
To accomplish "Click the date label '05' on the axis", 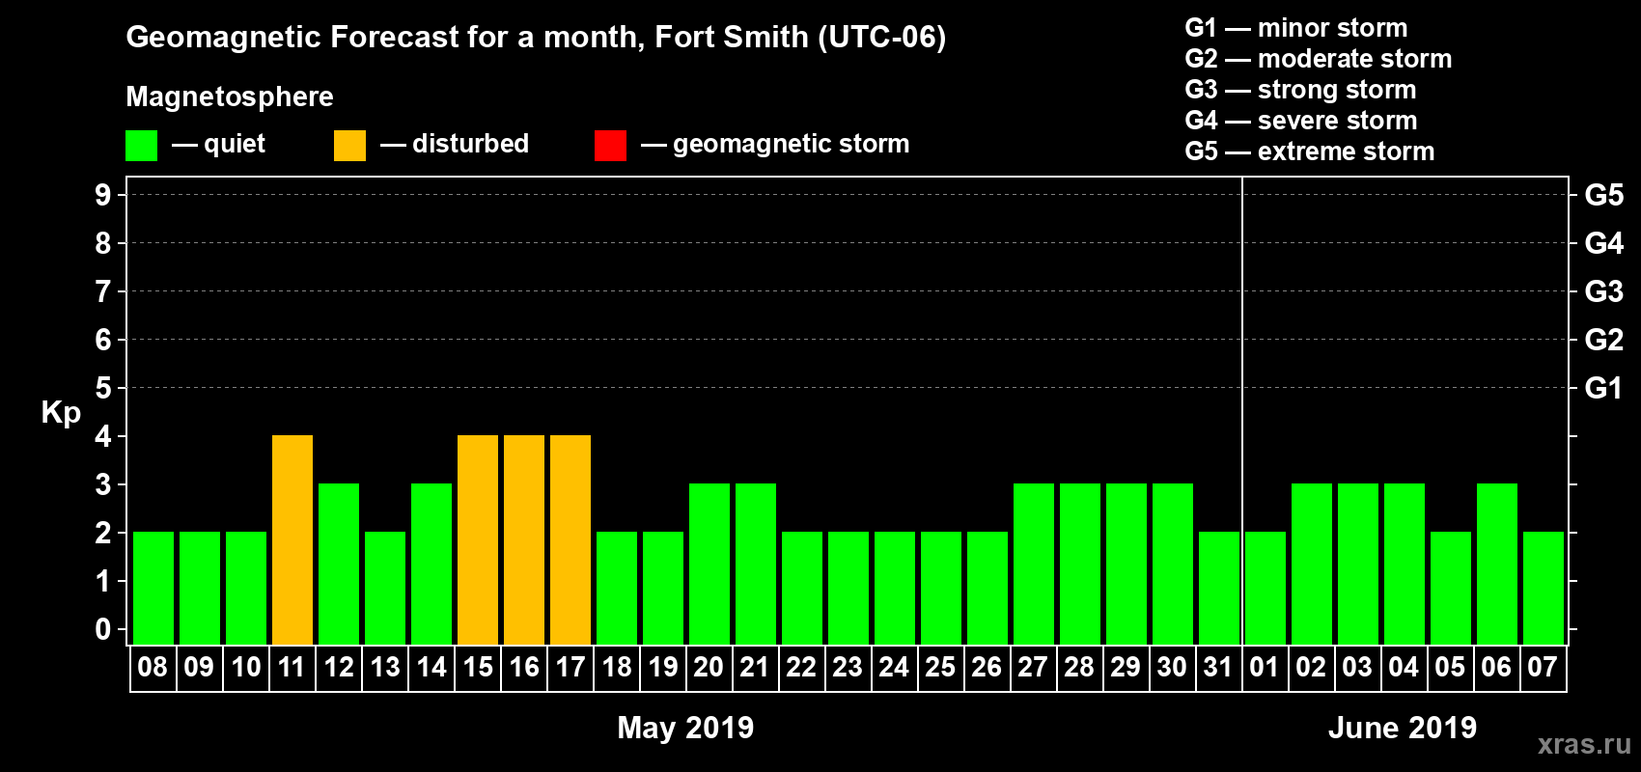I will click(x=1450, y=667).
